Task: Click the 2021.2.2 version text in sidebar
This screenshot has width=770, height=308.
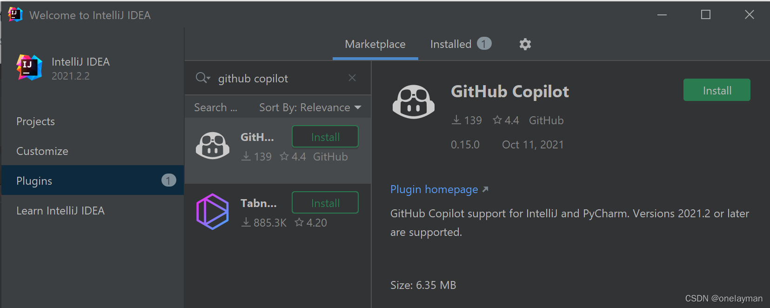Action: point(71,76)
